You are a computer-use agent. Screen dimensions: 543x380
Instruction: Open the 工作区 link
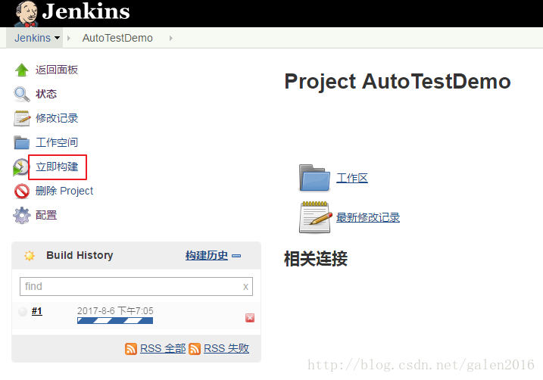(352, 178)
